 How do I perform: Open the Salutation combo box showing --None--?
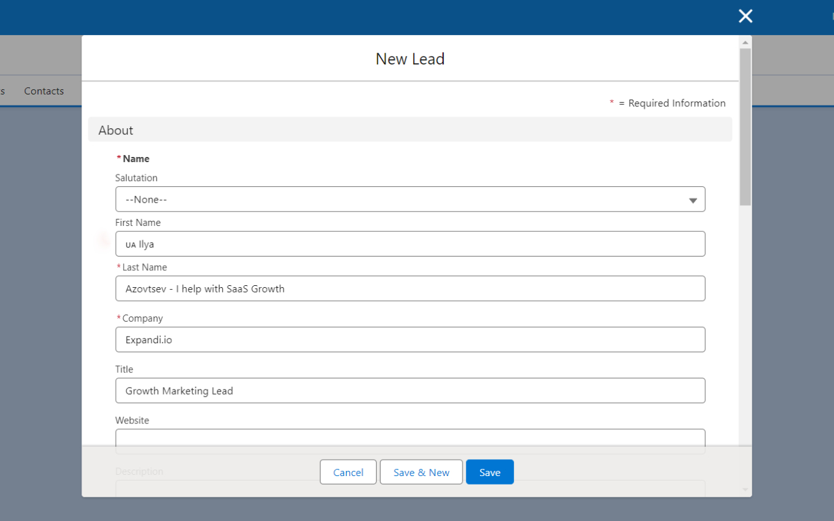(410, 199)
